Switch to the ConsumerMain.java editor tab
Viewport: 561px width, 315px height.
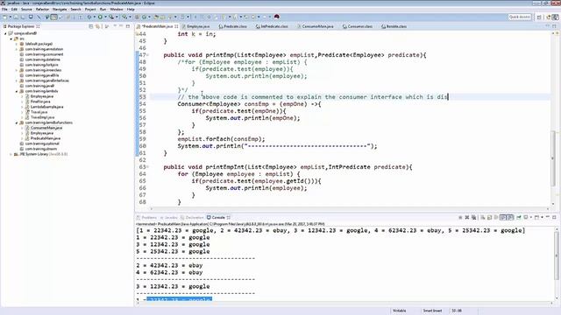[x=317, y=26]
